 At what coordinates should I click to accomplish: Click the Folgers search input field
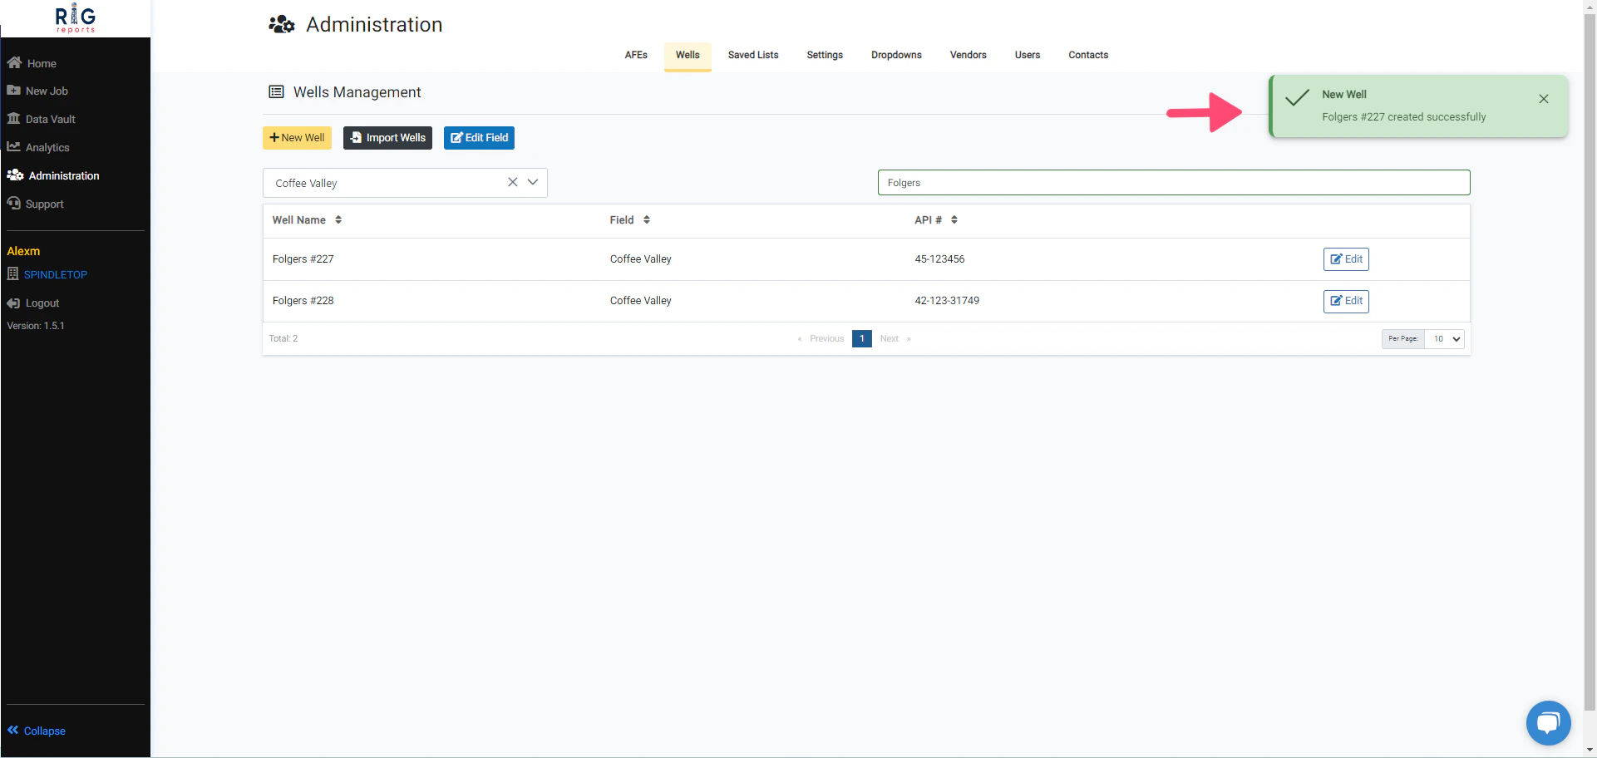coord(1174,183)
